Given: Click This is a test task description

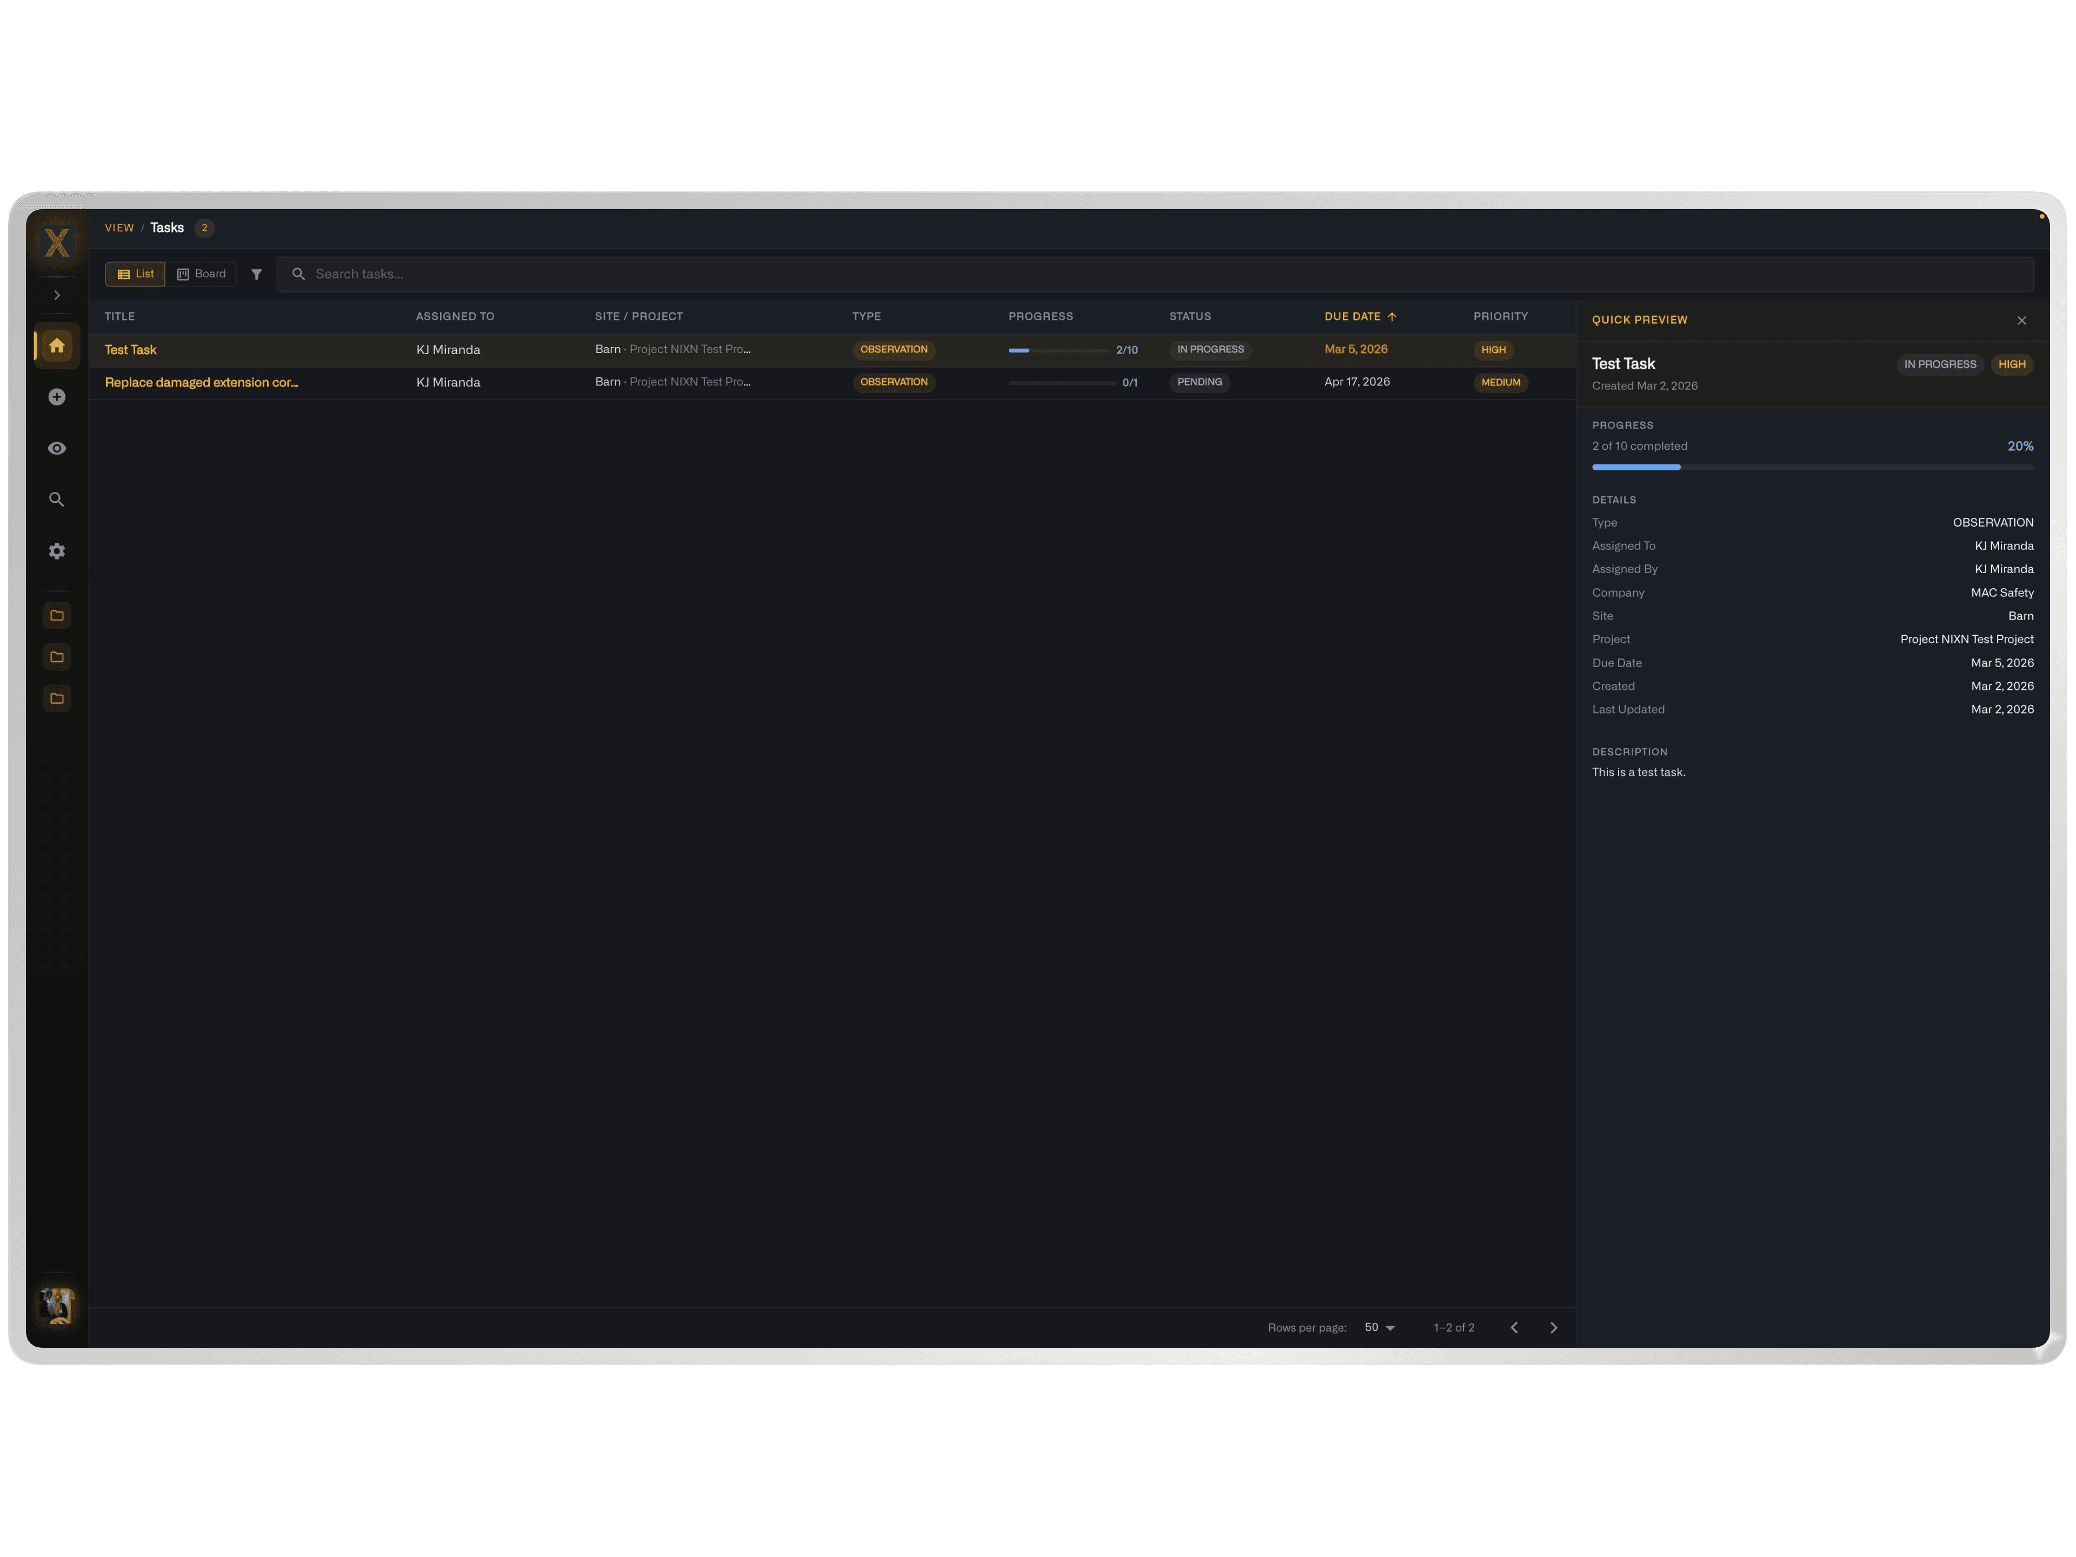Looking at the screenshot, I should [1639, 773].
